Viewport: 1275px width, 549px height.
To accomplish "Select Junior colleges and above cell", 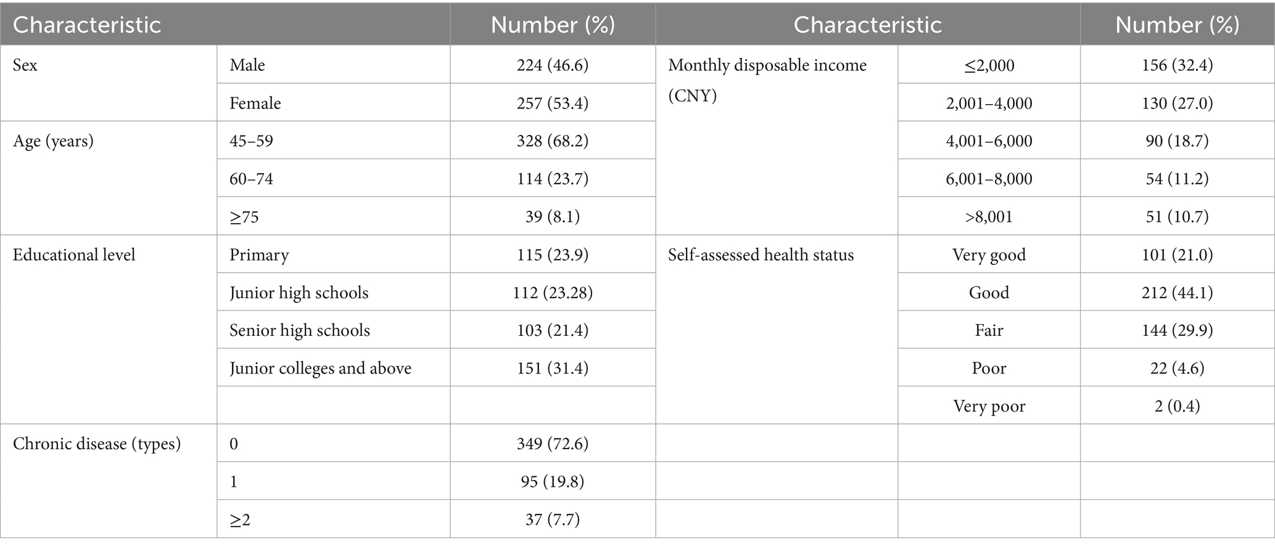I will [320, 368].
